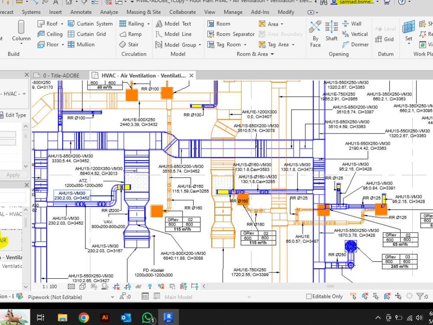Click the Edit Type button
The height and width of the screenshot is (325, 433).
[13, 115]
